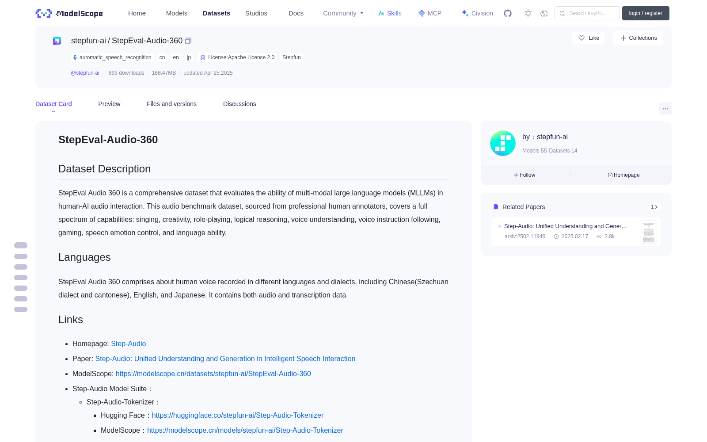
Task: Add dataset to Collections
Action: pos(638,38)
